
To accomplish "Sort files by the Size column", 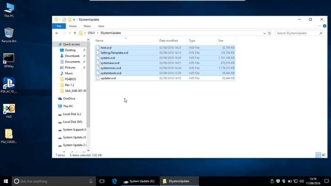I will tap(226, 40).
